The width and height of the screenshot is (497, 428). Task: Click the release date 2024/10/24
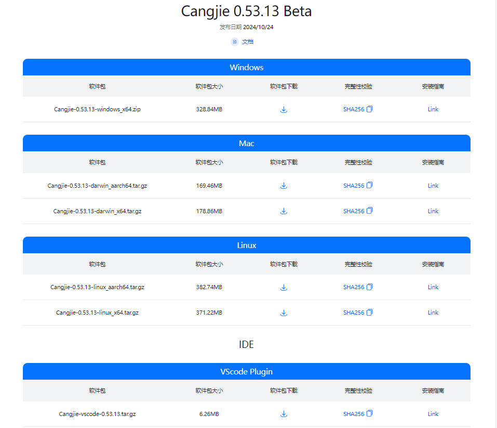click(258, 28)
